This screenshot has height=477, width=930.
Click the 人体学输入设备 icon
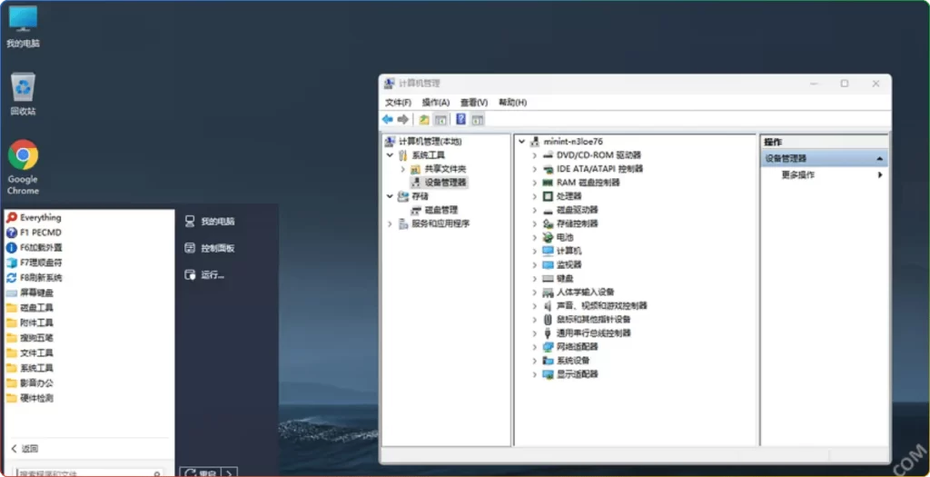[548, 292]
